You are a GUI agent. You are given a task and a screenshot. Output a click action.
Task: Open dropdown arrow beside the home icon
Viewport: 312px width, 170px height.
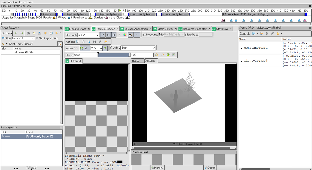click(7, 44)
